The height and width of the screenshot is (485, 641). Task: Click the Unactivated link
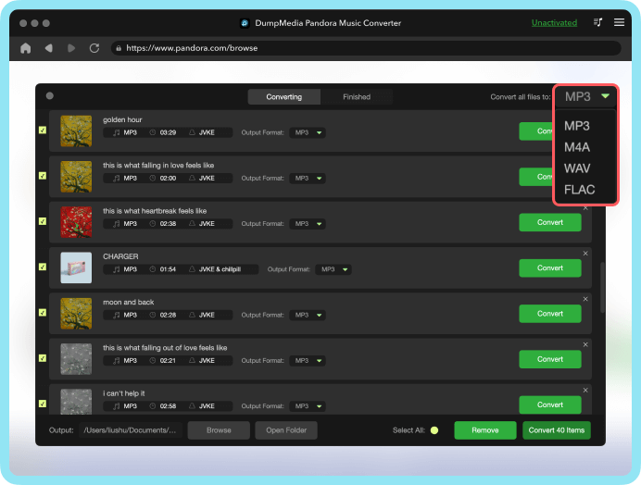554,23
